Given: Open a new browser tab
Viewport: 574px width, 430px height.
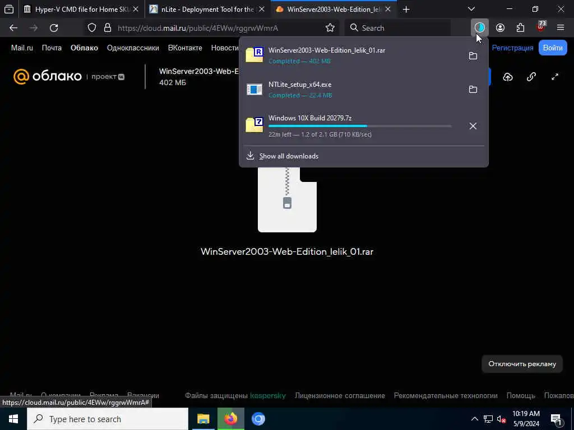Looking at the screenshot, I should pos(406,10).
